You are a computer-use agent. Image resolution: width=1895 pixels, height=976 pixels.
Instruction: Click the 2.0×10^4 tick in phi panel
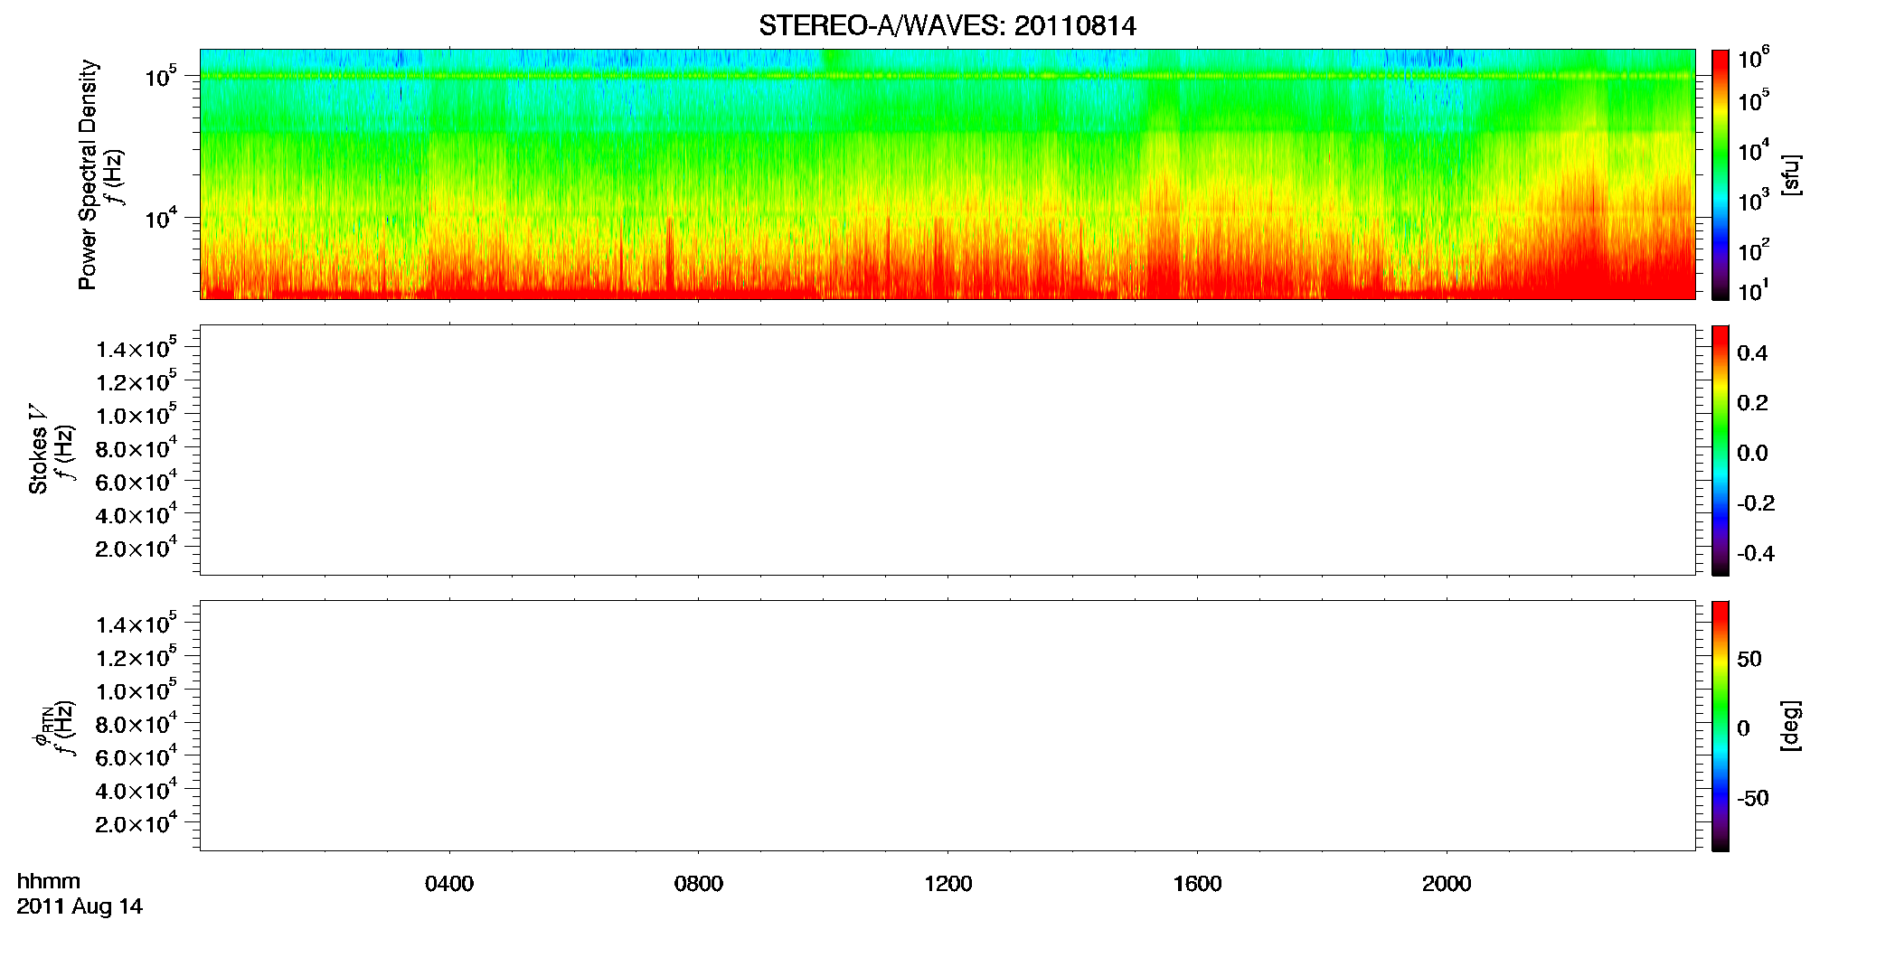click(x=136, y=822)
